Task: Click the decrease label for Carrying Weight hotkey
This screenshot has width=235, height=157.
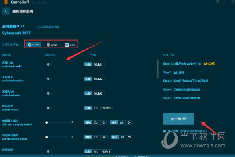Action: coord(114,122)
